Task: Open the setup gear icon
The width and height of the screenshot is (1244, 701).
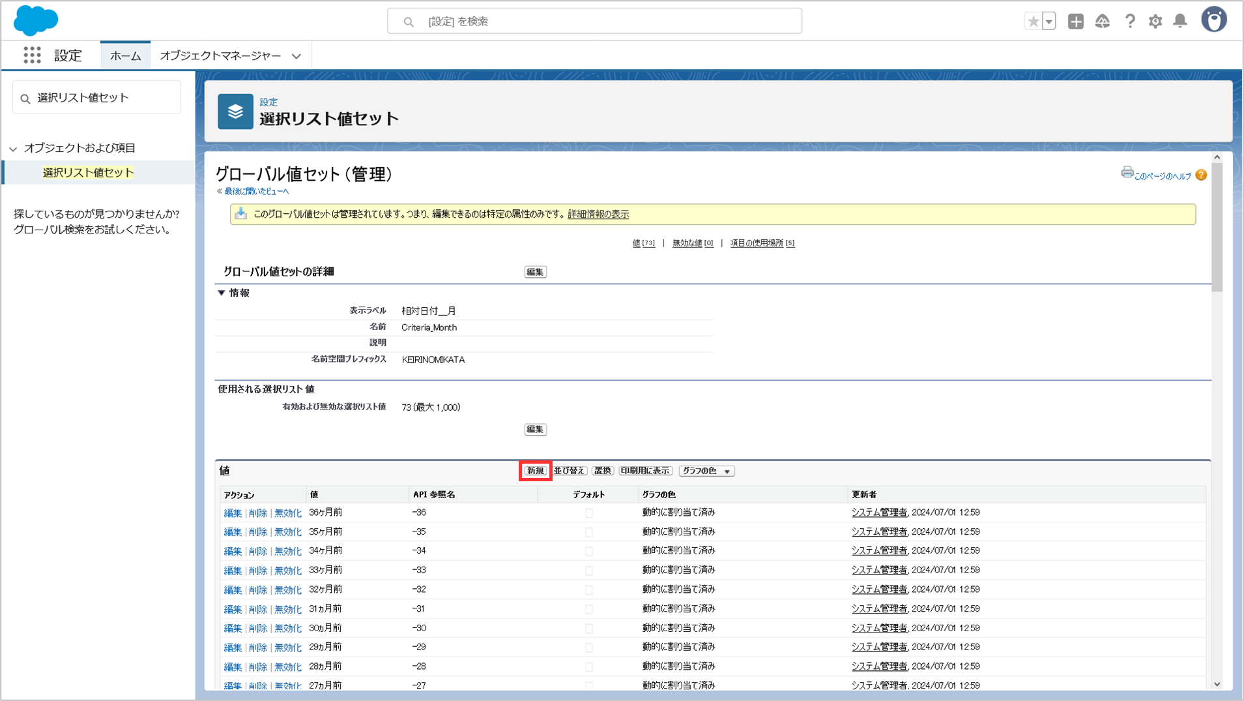Action: 1155,22
